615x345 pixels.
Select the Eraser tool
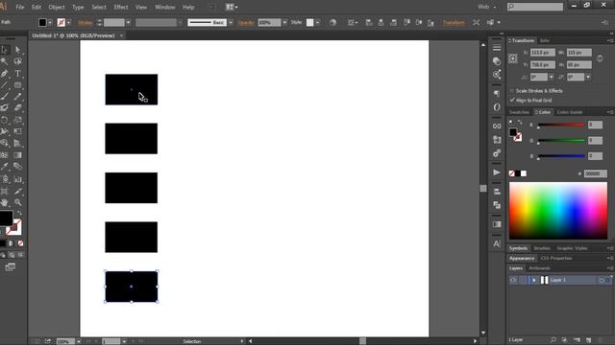click(17, 107)
